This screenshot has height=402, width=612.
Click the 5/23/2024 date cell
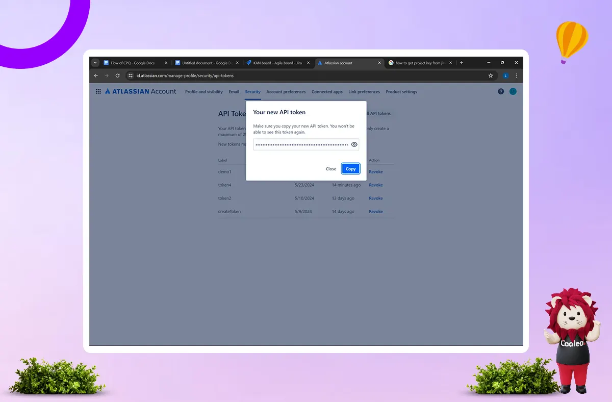coord(304,185)
